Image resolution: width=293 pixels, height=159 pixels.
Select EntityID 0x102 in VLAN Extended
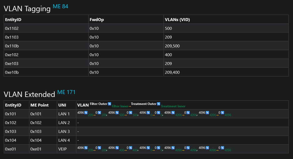[x=17, y=123]
